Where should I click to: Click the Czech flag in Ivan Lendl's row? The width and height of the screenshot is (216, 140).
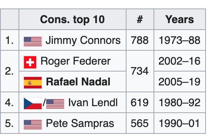33,103
